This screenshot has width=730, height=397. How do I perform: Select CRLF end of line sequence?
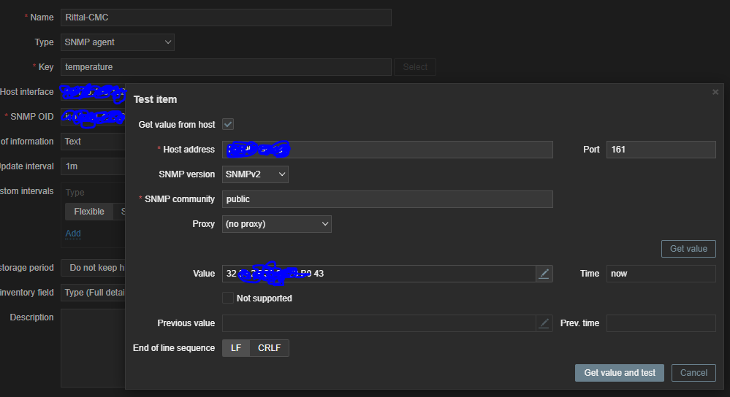pos(269,347)
